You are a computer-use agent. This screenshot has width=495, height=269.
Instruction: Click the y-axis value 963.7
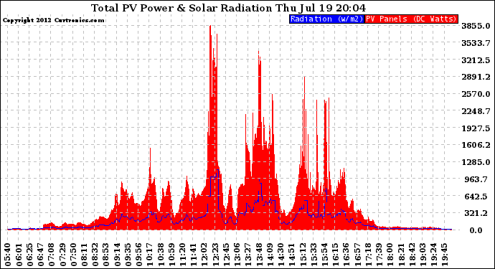click(476, 179)
